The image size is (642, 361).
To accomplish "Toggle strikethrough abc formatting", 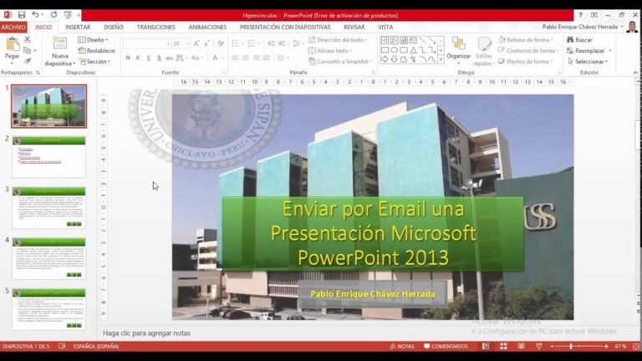I will tap(169, 58).
